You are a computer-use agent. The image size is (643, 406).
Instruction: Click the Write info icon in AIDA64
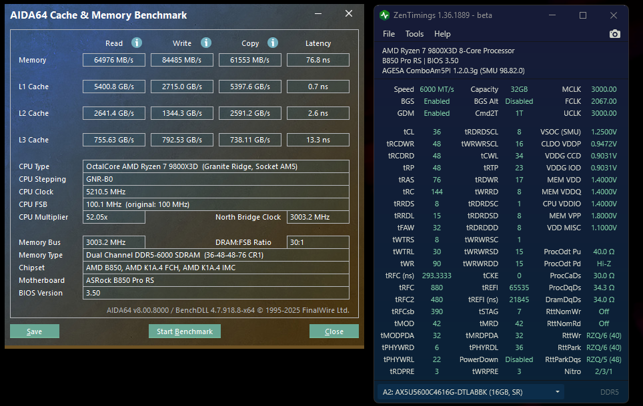206,43
